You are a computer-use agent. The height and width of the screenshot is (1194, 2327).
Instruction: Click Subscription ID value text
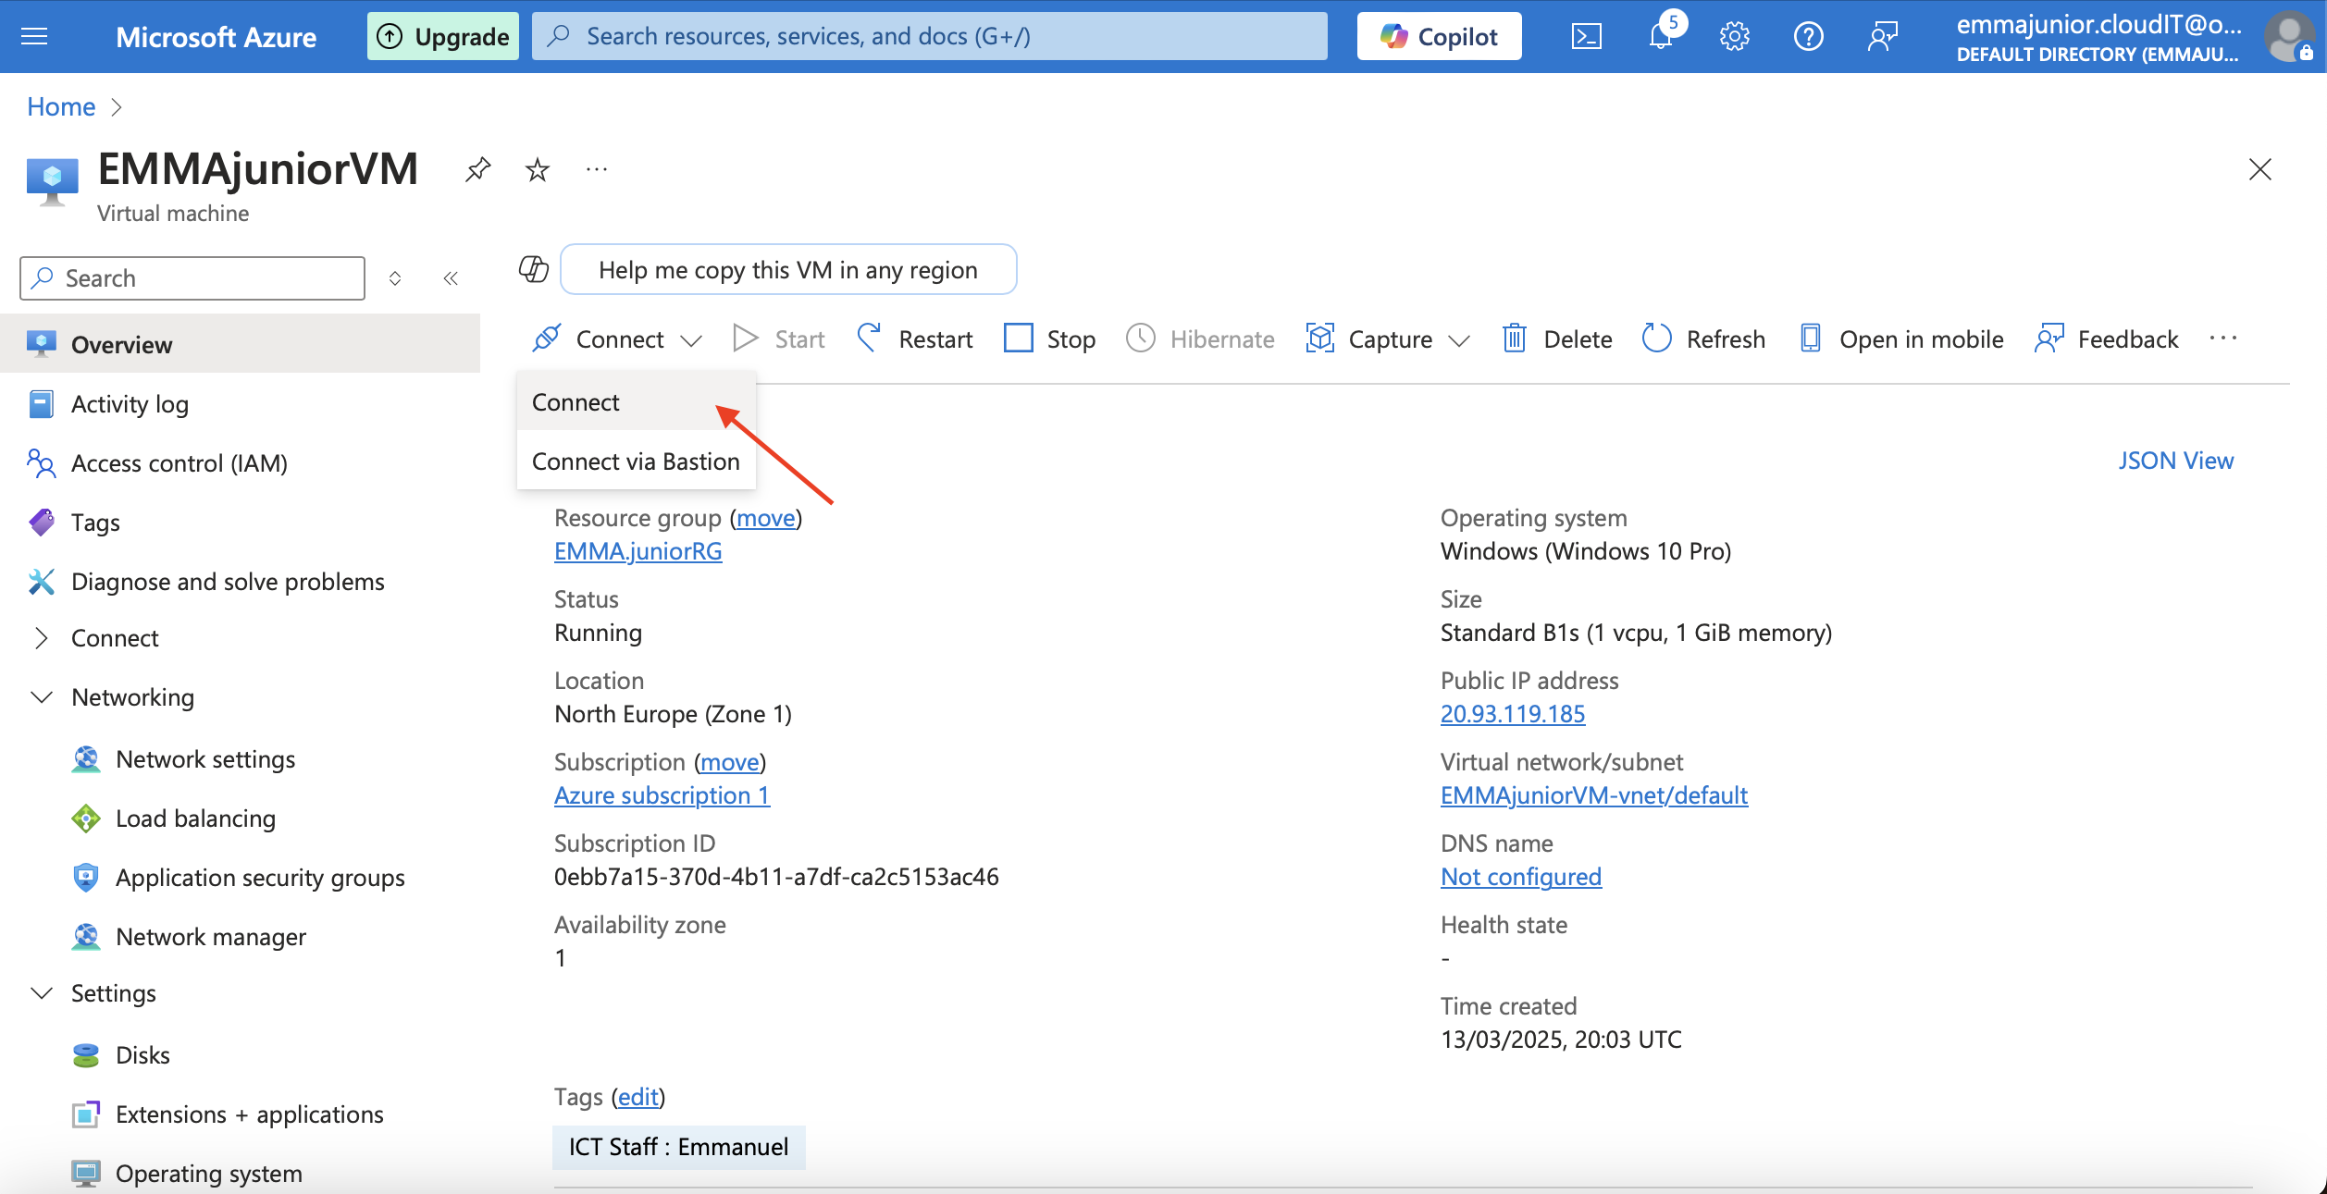pos(776,877)
